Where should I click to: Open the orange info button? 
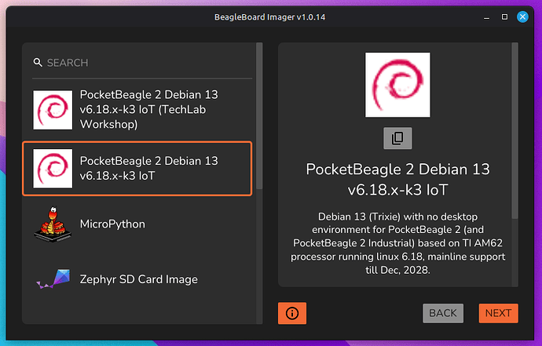tap(292, 313)
